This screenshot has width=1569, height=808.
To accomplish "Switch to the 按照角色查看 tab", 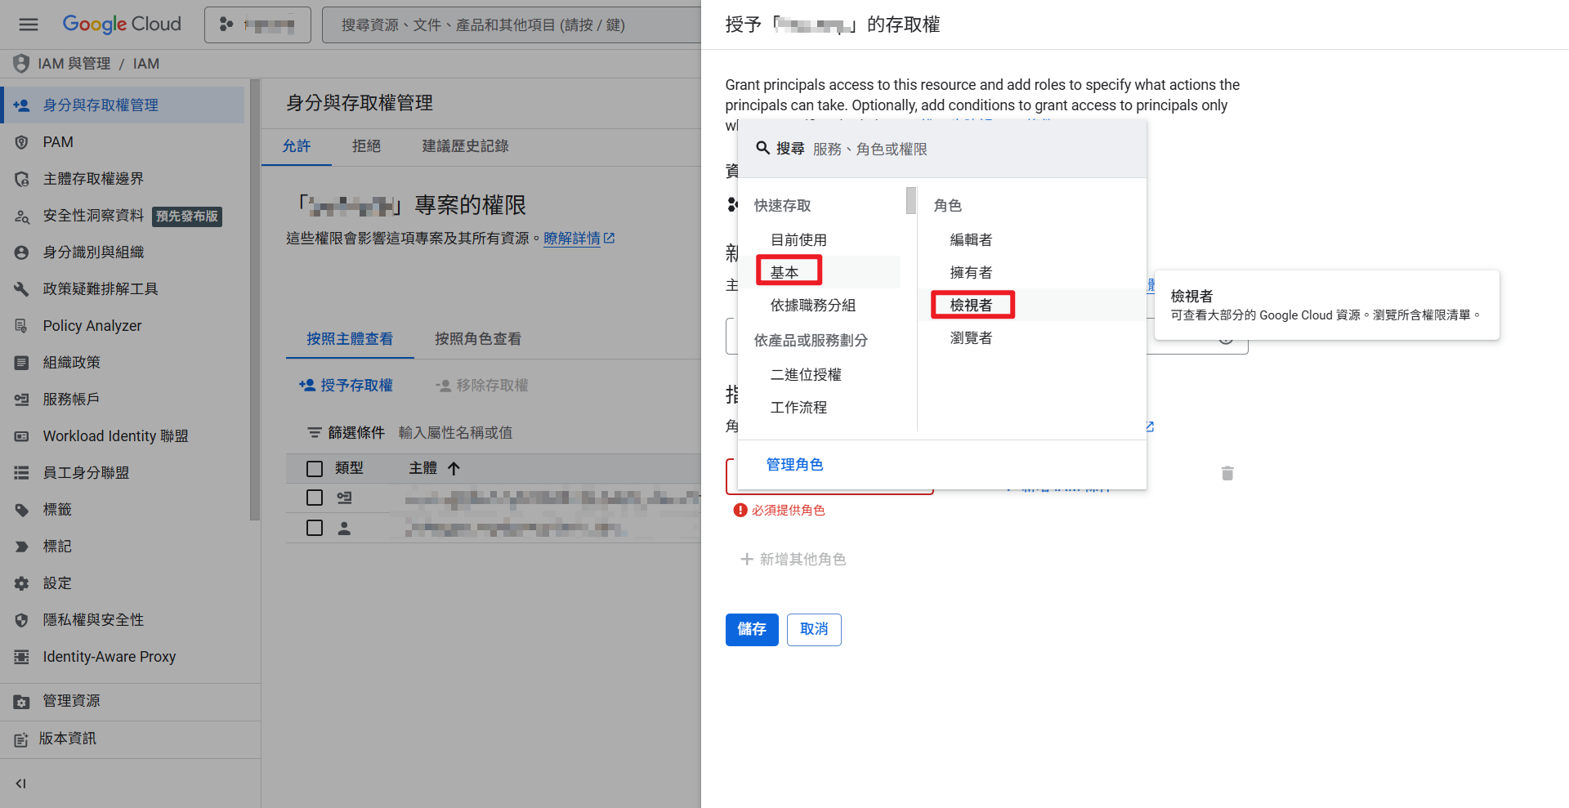I will coord(477,338).
